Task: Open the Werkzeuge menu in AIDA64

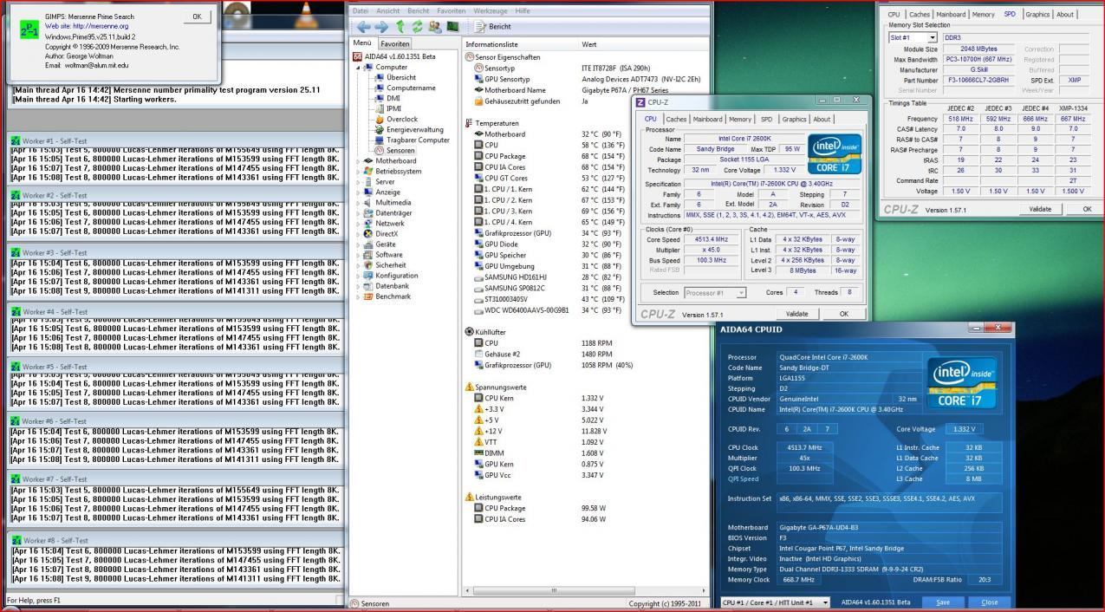Action: click(491, 10)
